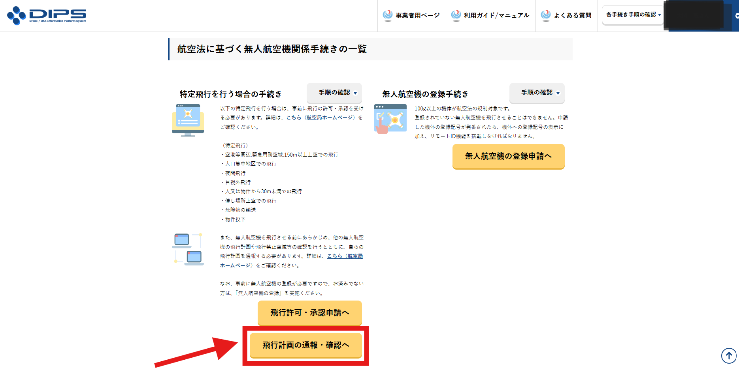
Task: Follow the こちら（航空局ホームページ）link about flight plans
Action: click(345, 256)
